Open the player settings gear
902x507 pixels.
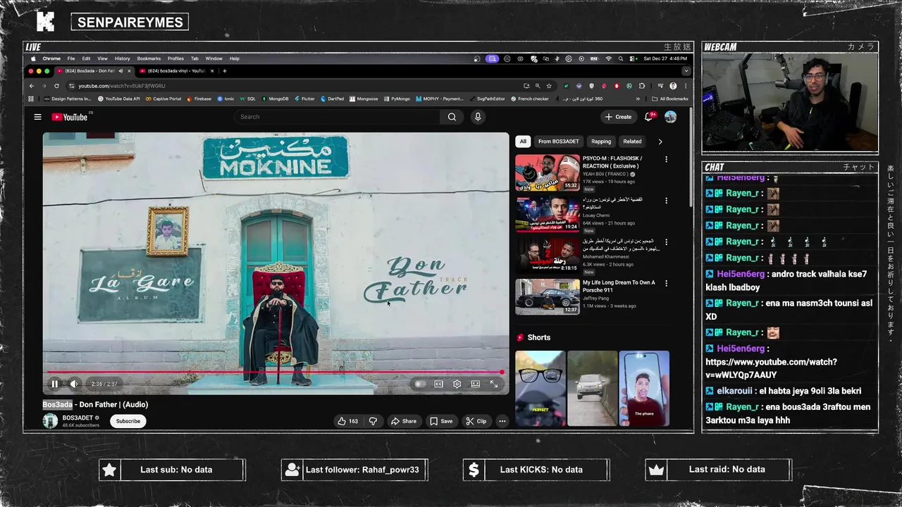pyautogui.click(x=457, y=384)
